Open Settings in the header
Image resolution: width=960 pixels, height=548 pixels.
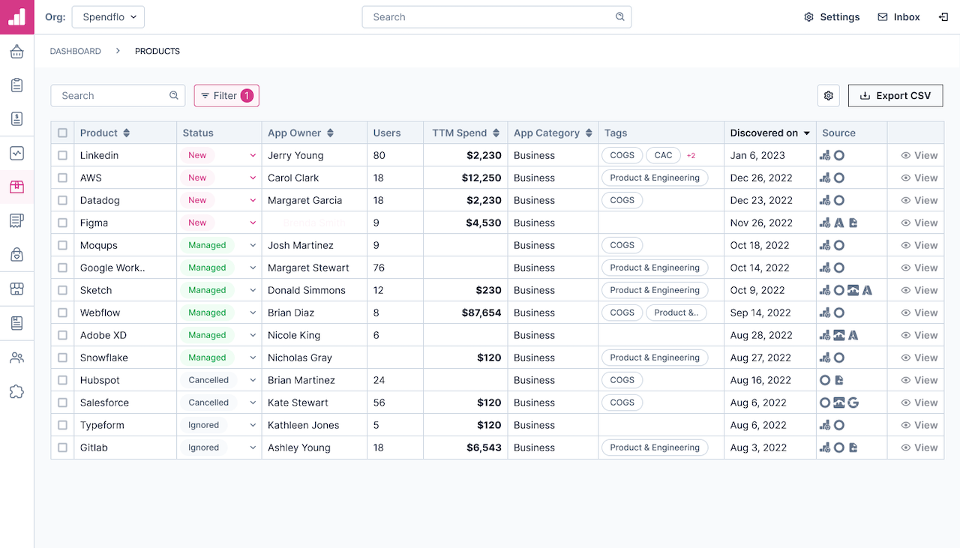[x=832, y=17]
